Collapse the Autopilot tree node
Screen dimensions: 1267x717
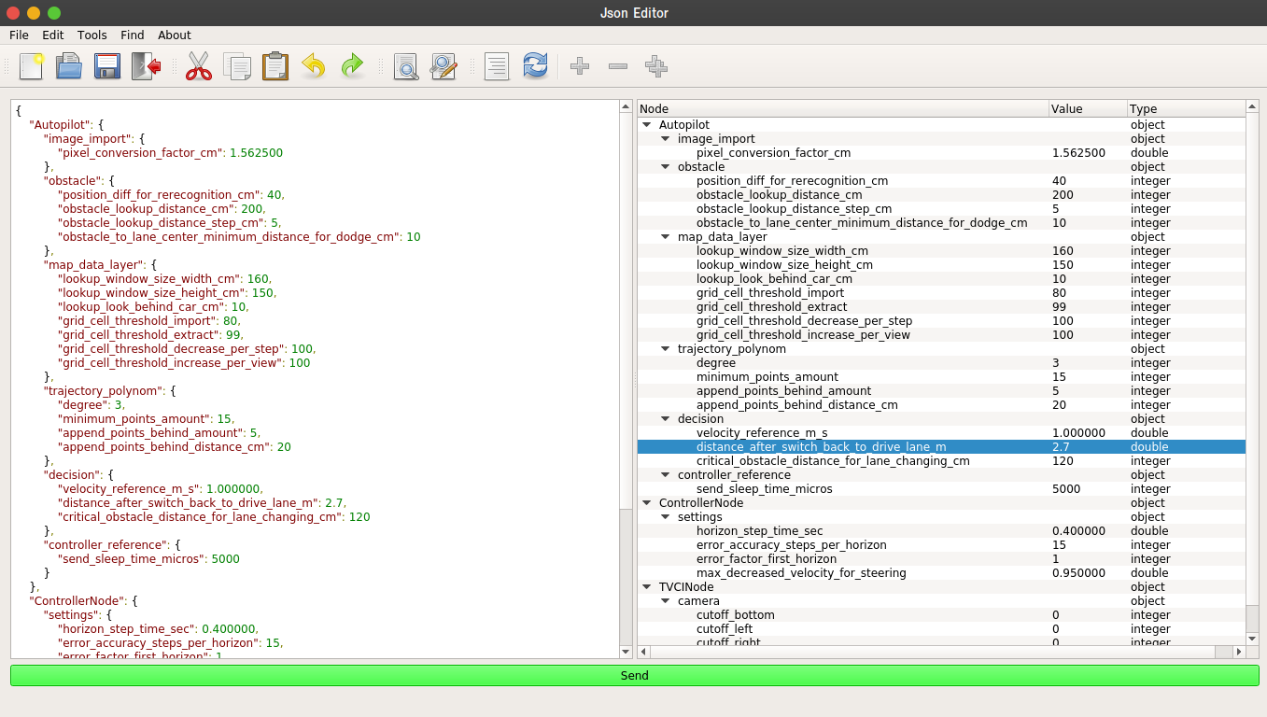coord(646,124)
